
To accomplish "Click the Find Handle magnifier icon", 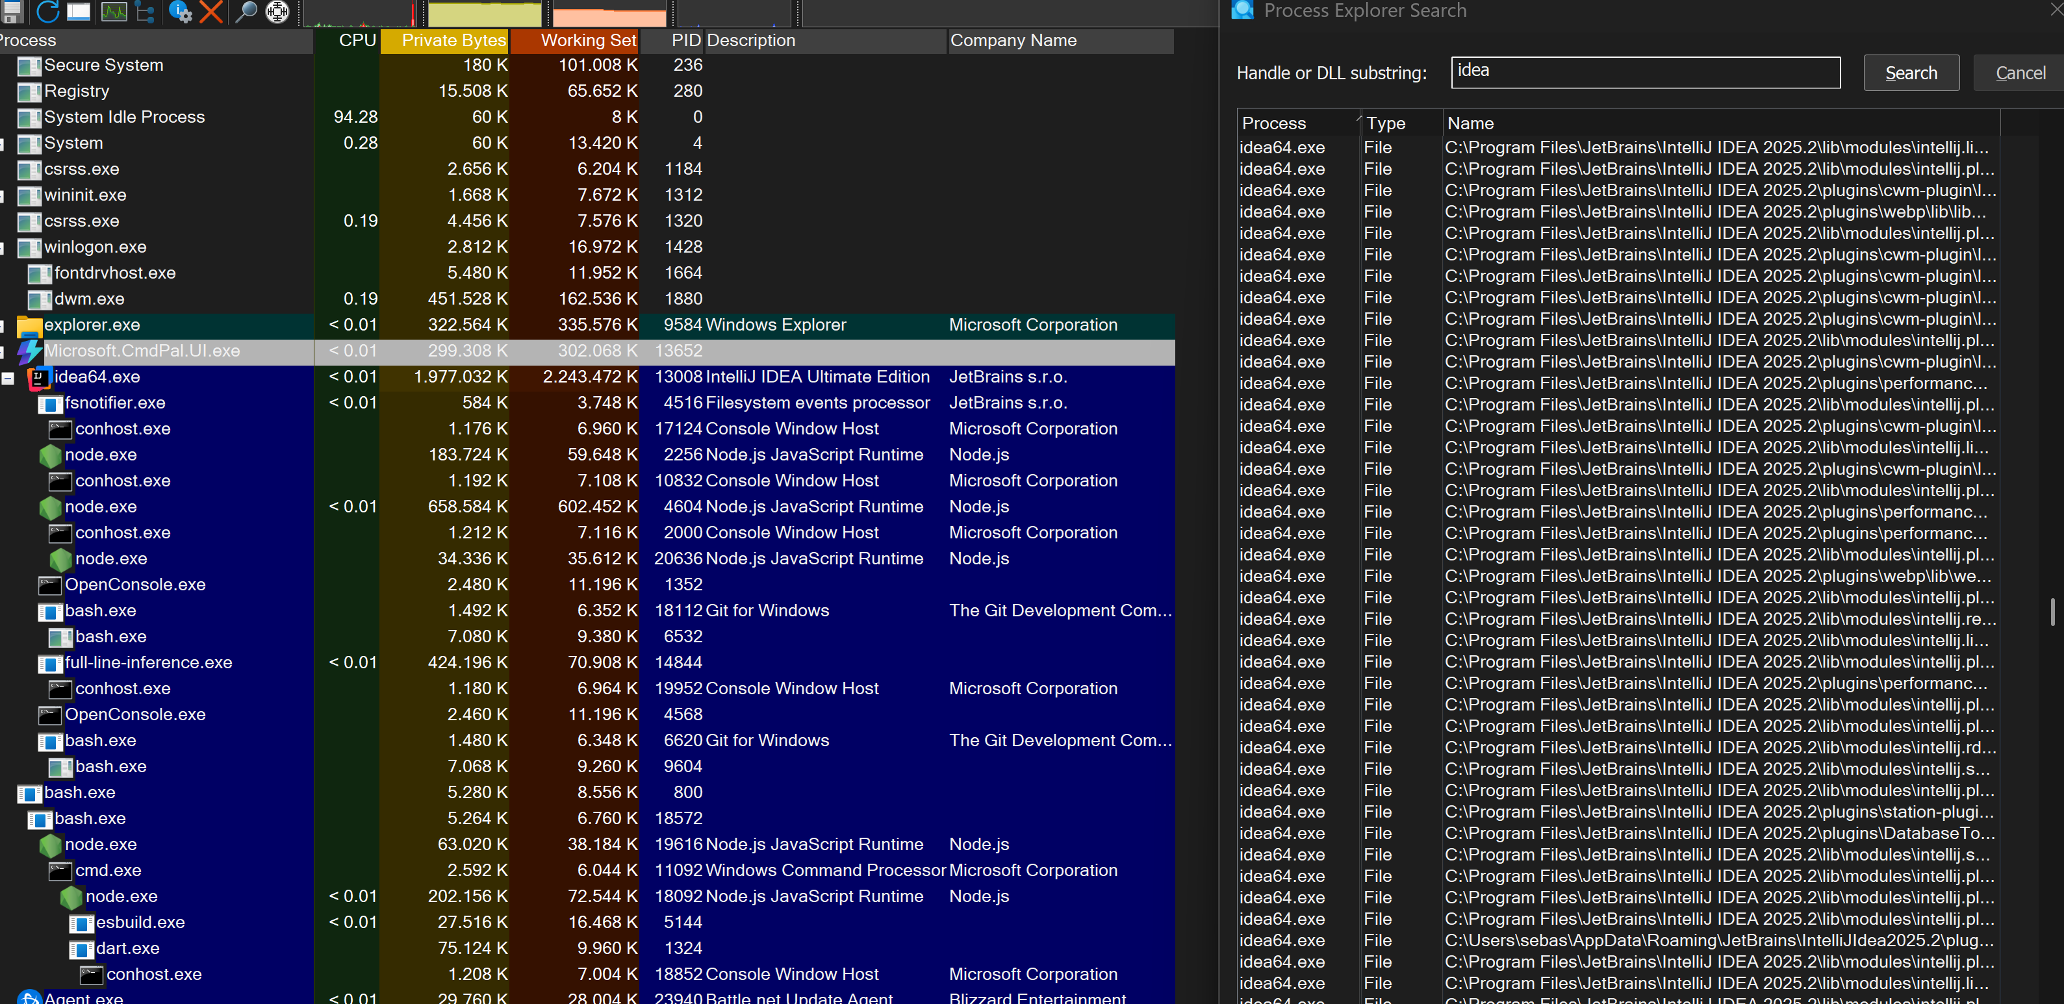I will (245, 11).
